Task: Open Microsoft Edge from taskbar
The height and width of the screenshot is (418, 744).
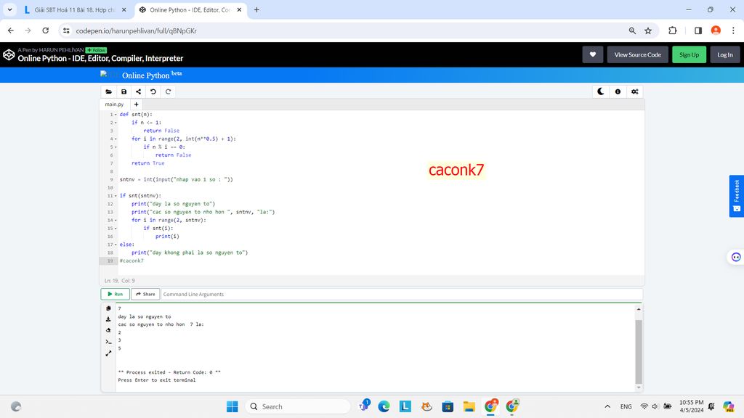Action: 384,406
